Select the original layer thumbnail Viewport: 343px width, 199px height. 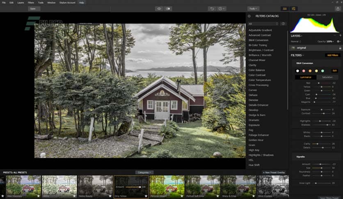pyautogui.click(x=293, y=48)
